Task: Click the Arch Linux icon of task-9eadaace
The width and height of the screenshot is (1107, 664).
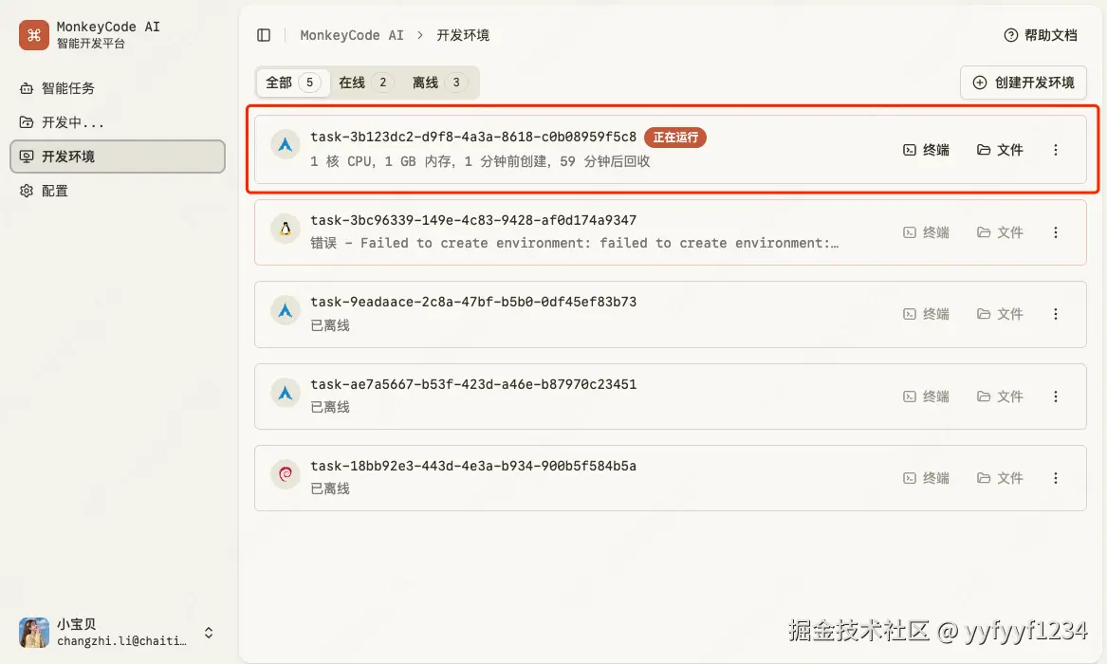Action: tap(286, 310)
